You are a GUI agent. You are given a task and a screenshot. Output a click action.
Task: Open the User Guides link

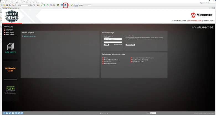coord(108,62)
